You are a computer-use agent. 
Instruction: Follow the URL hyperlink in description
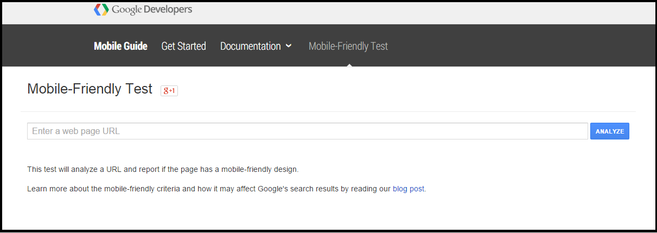click(x=114, y=169)
